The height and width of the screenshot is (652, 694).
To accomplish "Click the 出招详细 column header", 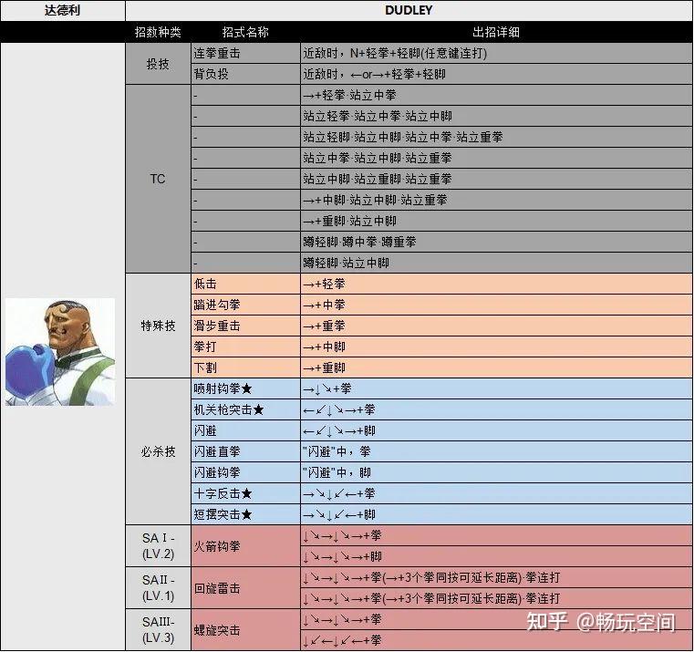I will pos(496,32).
